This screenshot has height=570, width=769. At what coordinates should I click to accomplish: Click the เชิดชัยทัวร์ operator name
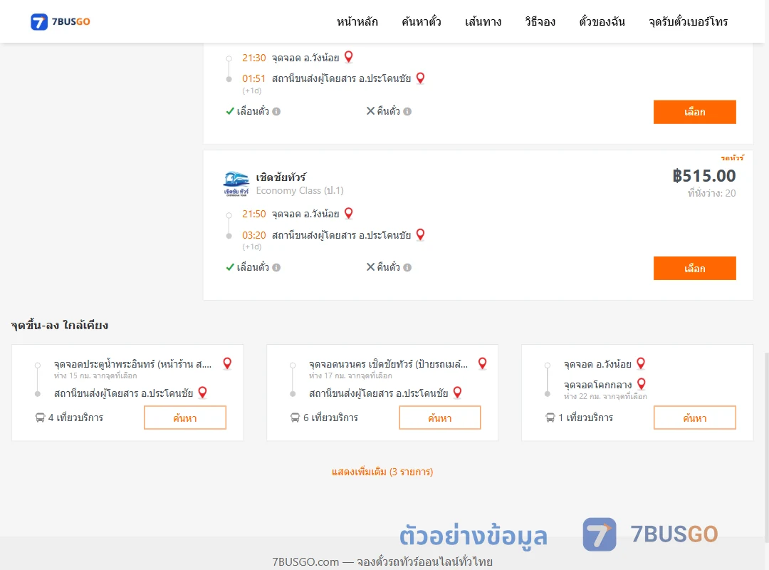(281, 177)
